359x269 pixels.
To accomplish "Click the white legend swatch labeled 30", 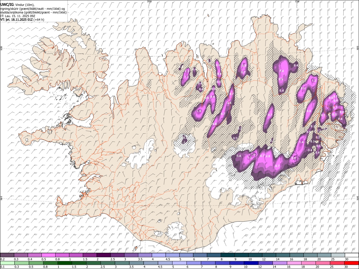I will click(x=351, y=255).
